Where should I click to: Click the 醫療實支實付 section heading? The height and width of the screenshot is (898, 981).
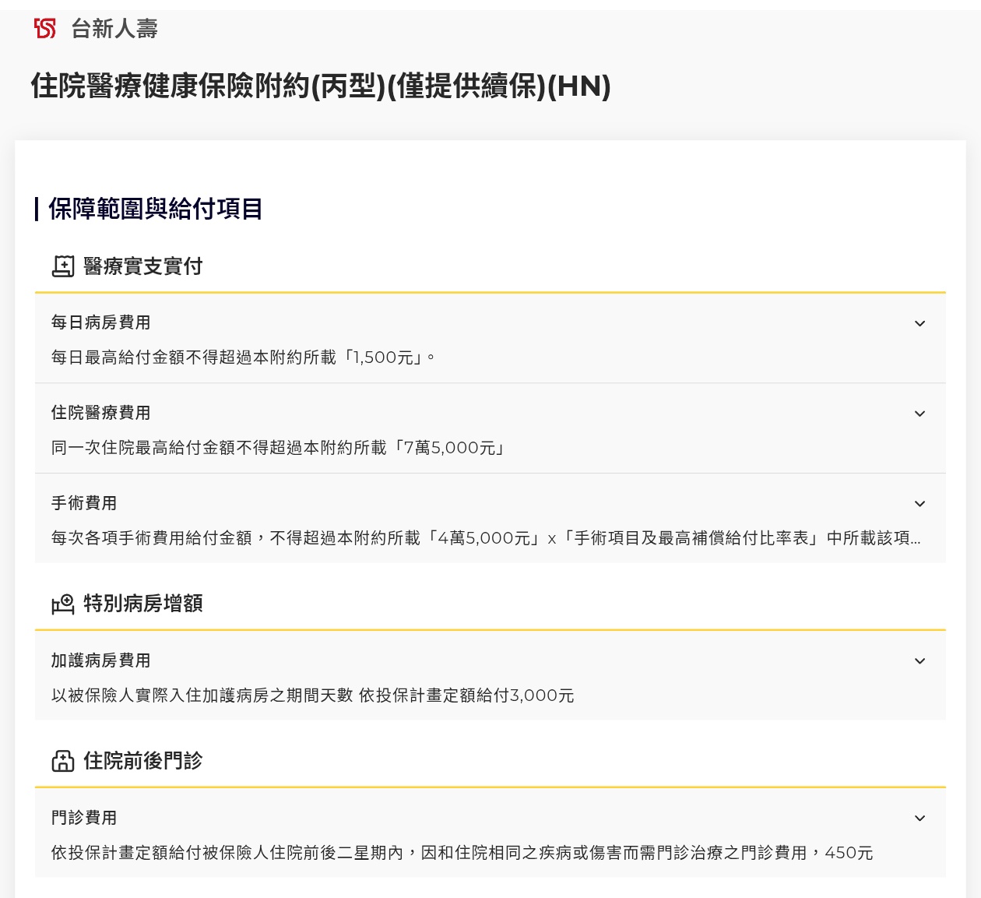click(143, 266)
